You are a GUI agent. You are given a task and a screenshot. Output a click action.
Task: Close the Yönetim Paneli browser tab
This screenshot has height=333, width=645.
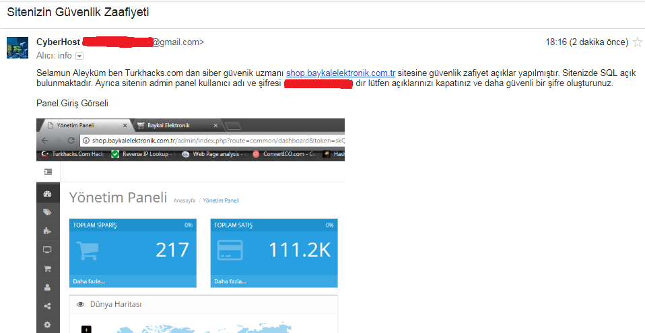tap(125, 125)
